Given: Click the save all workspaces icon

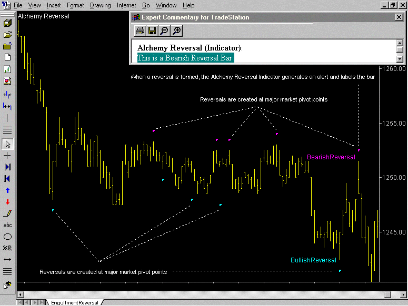Looking at the screenshot, I should (x=7, y=23).
